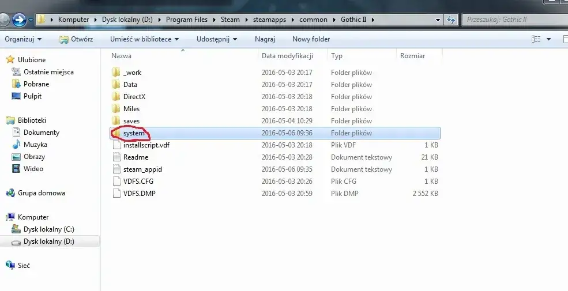Click the _work folder icon

pyautogui.click(x=116, y=73)
